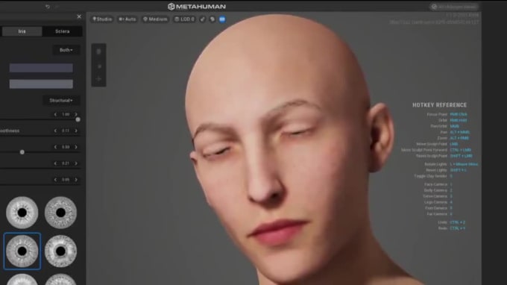Click the smoothness label in the iris panel

[x=10, y=131]
